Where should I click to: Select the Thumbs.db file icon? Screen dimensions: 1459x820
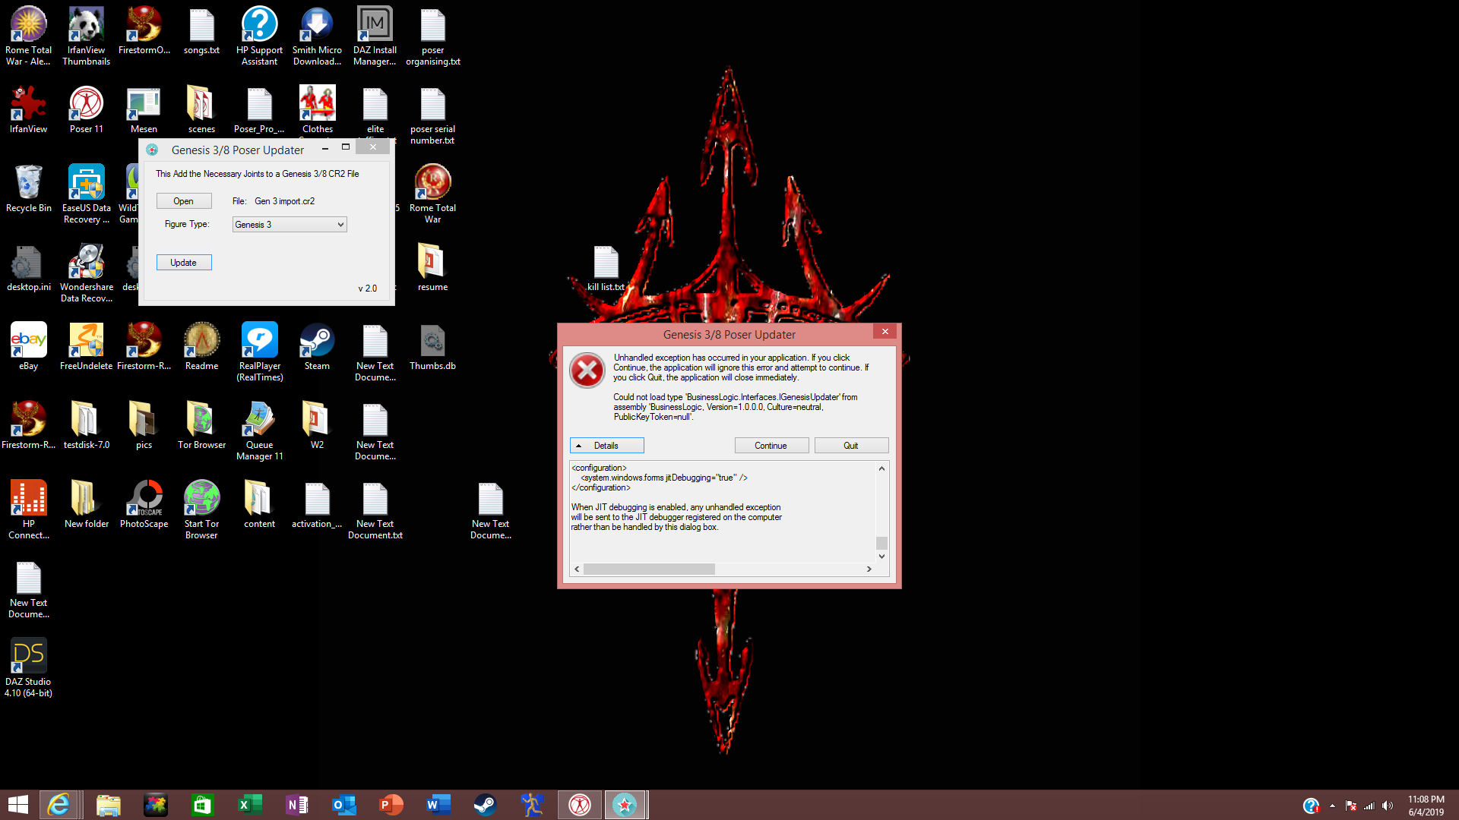[x=433, y=346]
